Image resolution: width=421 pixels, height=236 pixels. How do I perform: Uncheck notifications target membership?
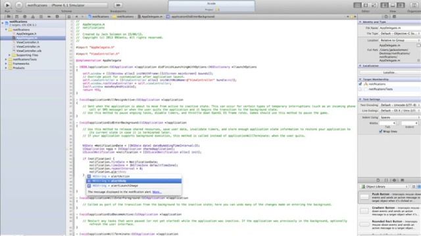pos(360,84)
